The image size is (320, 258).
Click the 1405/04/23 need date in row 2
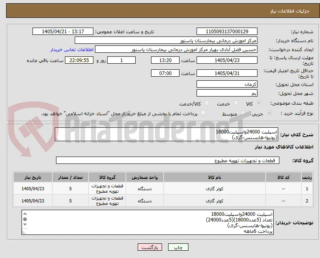click(x=33, y=201)
